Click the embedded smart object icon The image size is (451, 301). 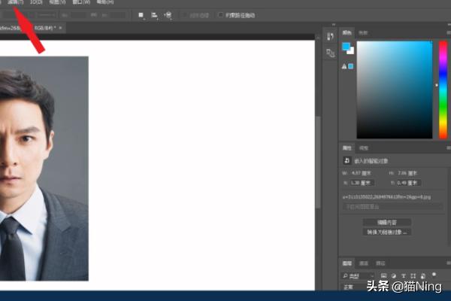point(347,160)
